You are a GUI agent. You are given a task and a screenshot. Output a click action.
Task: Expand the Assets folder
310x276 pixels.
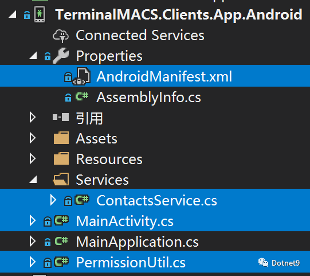coord(33,138)
